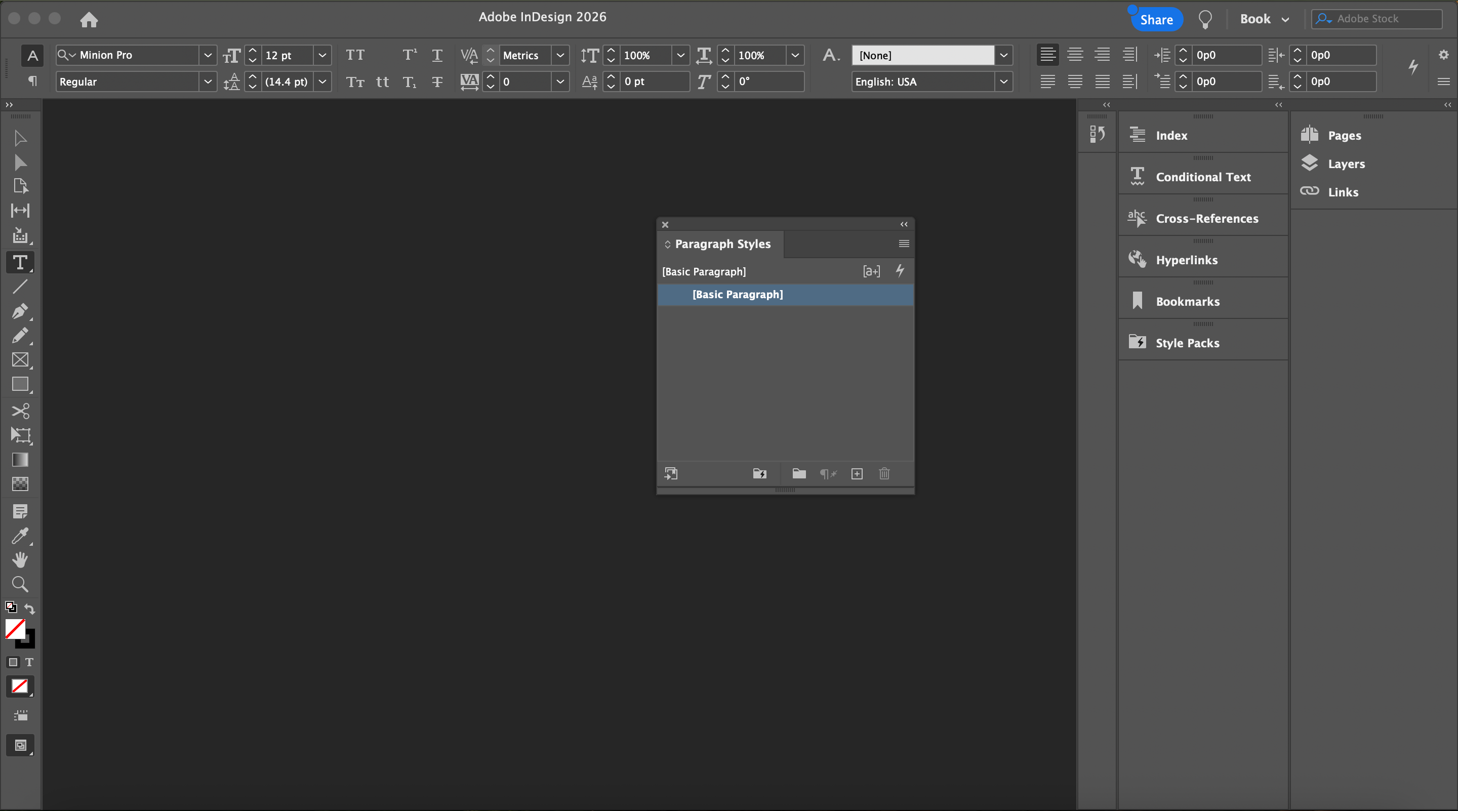
Task: Select the Rectangle Frame tool
Action: point(20,360)
